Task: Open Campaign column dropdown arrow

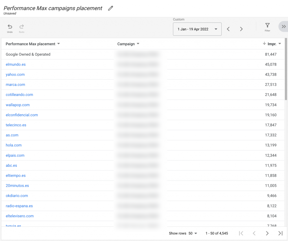Action: 138,44
